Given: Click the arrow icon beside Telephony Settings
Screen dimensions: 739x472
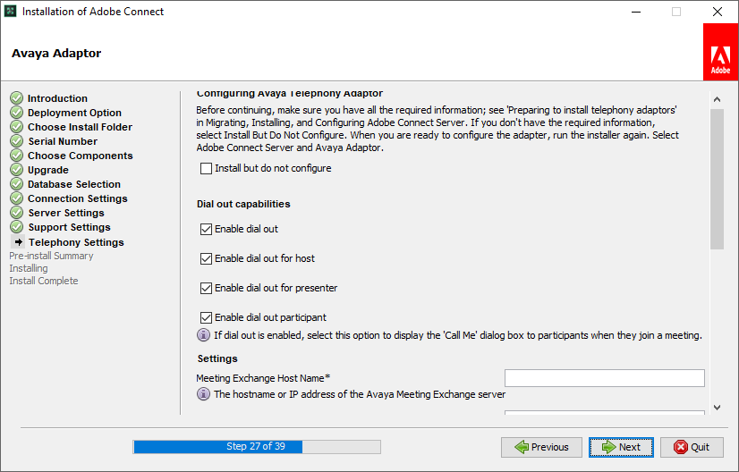Looking at the screenshot, I should point(19,241).
